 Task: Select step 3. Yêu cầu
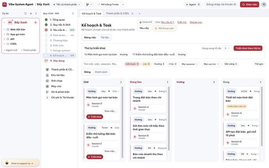(59, 30)
